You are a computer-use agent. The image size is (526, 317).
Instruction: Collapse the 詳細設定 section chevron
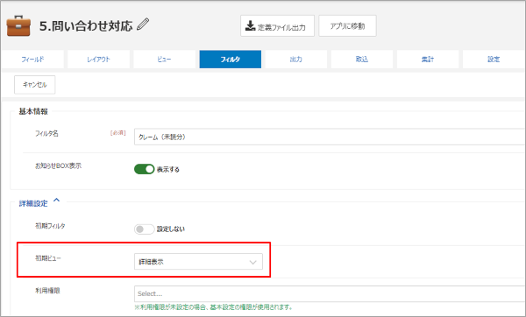tap(57, 201)
